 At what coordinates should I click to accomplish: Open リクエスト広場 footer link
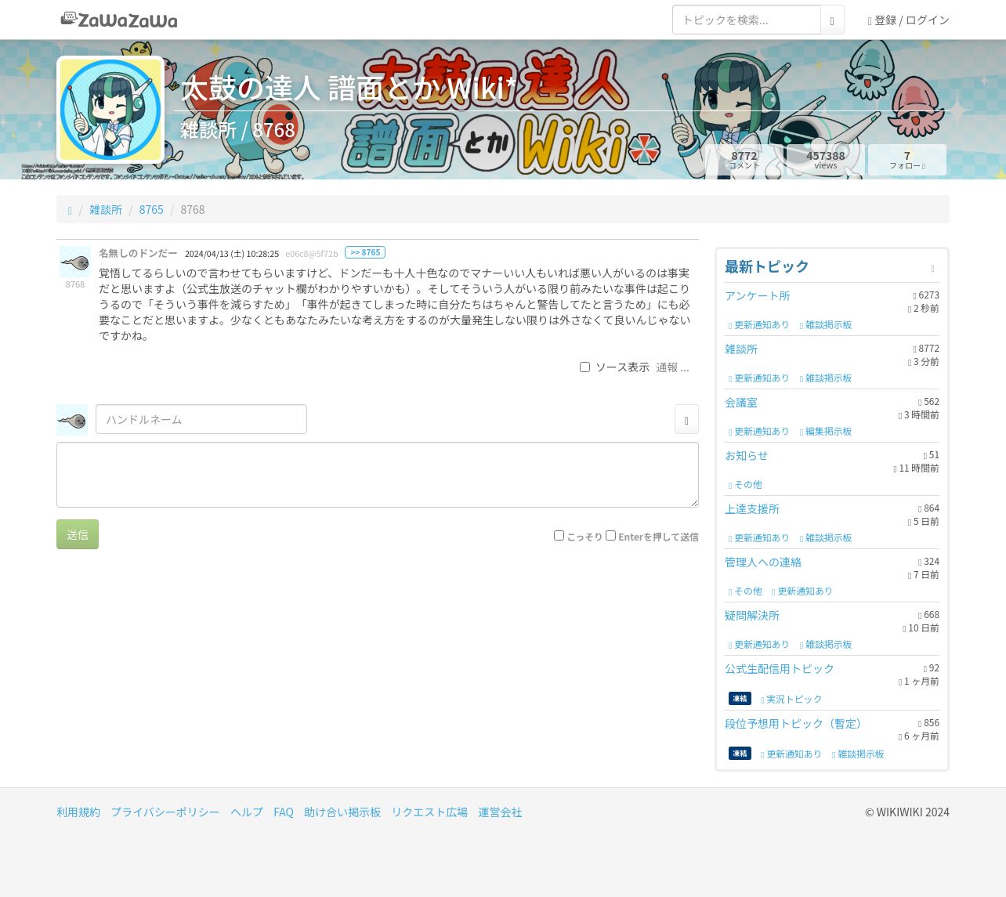point(429,812)
